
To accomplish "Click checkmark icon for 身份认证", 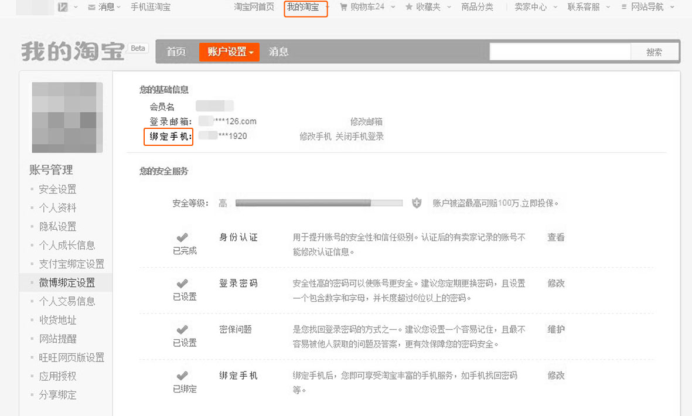I will pos(182,237).
